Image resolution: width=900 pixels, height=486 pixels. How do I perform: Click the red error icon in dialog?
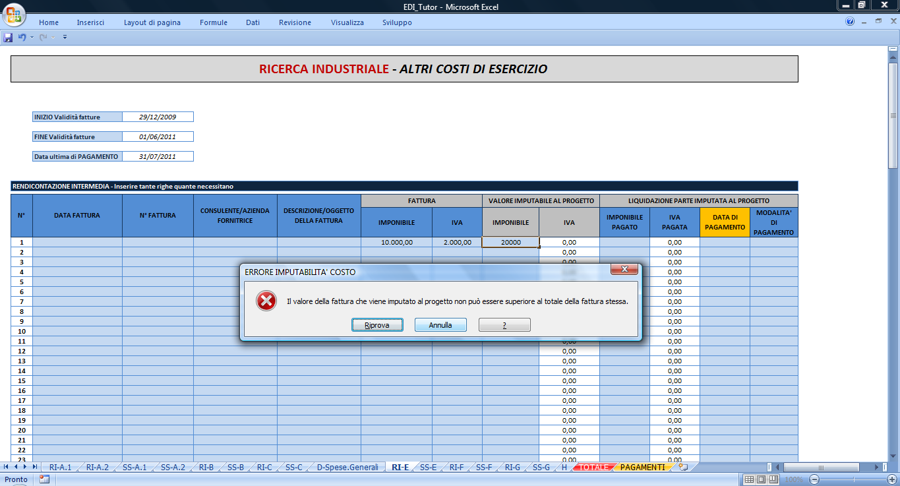click(x=266, y=301)
